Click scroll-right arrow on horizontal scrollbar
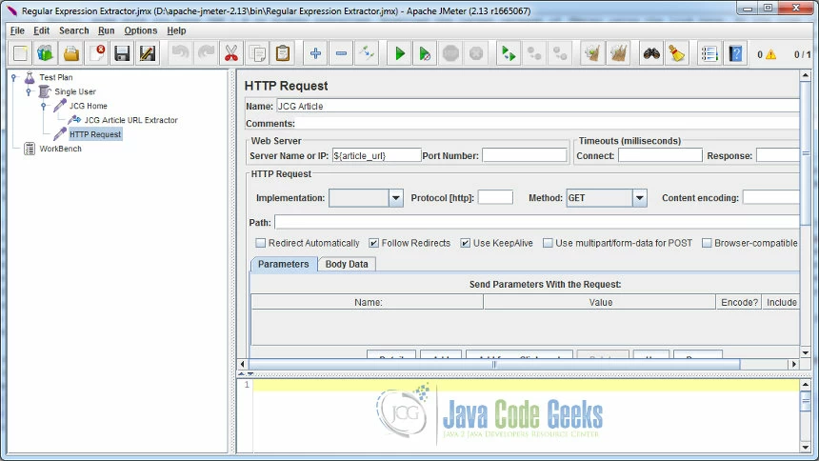The width and height of the screenshot is (819, 461). point(794,364)
